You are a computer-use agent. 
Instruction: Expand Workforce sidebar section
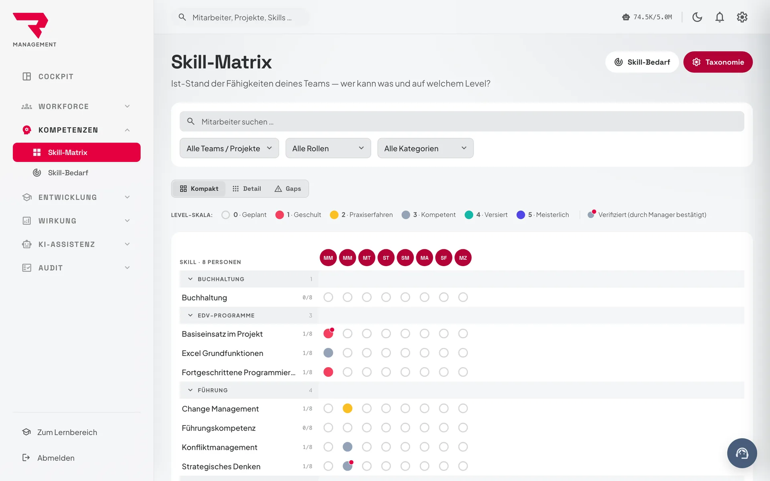77,106
